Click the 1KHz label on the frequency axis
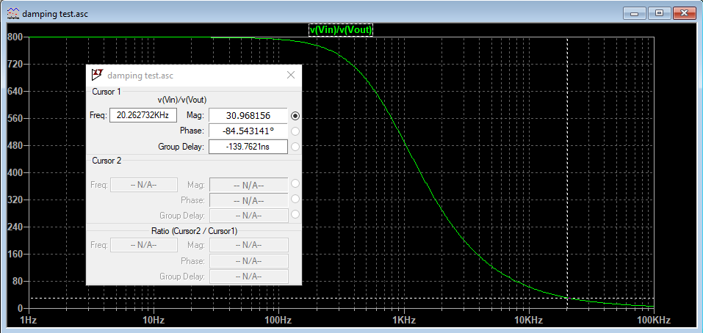The height and width of the screenshot is (333, 703). tap(403, 321)
